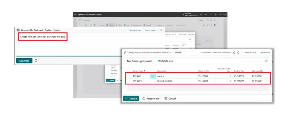Screen dimensions: 287x123
Task: Click the share icon in the middle background dialog
Action: point(190,39)
